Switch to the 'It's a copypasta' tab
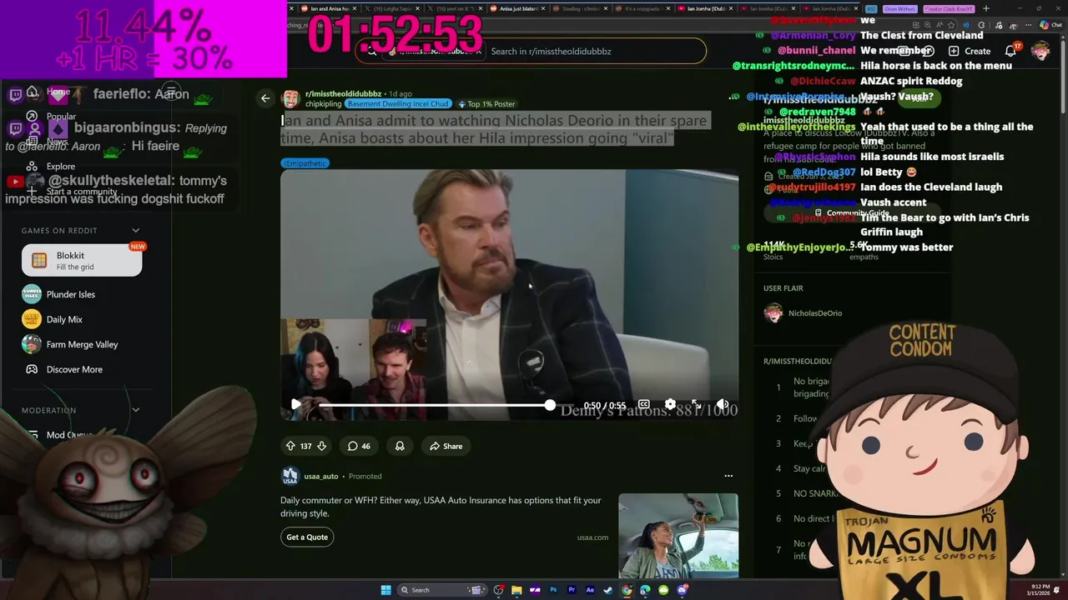1068x600 pixels. coord(643,8)
